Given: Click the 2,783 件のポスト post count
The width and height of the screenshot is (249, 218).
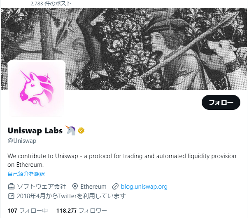Looking at the screenshot, I should [51, 3].
